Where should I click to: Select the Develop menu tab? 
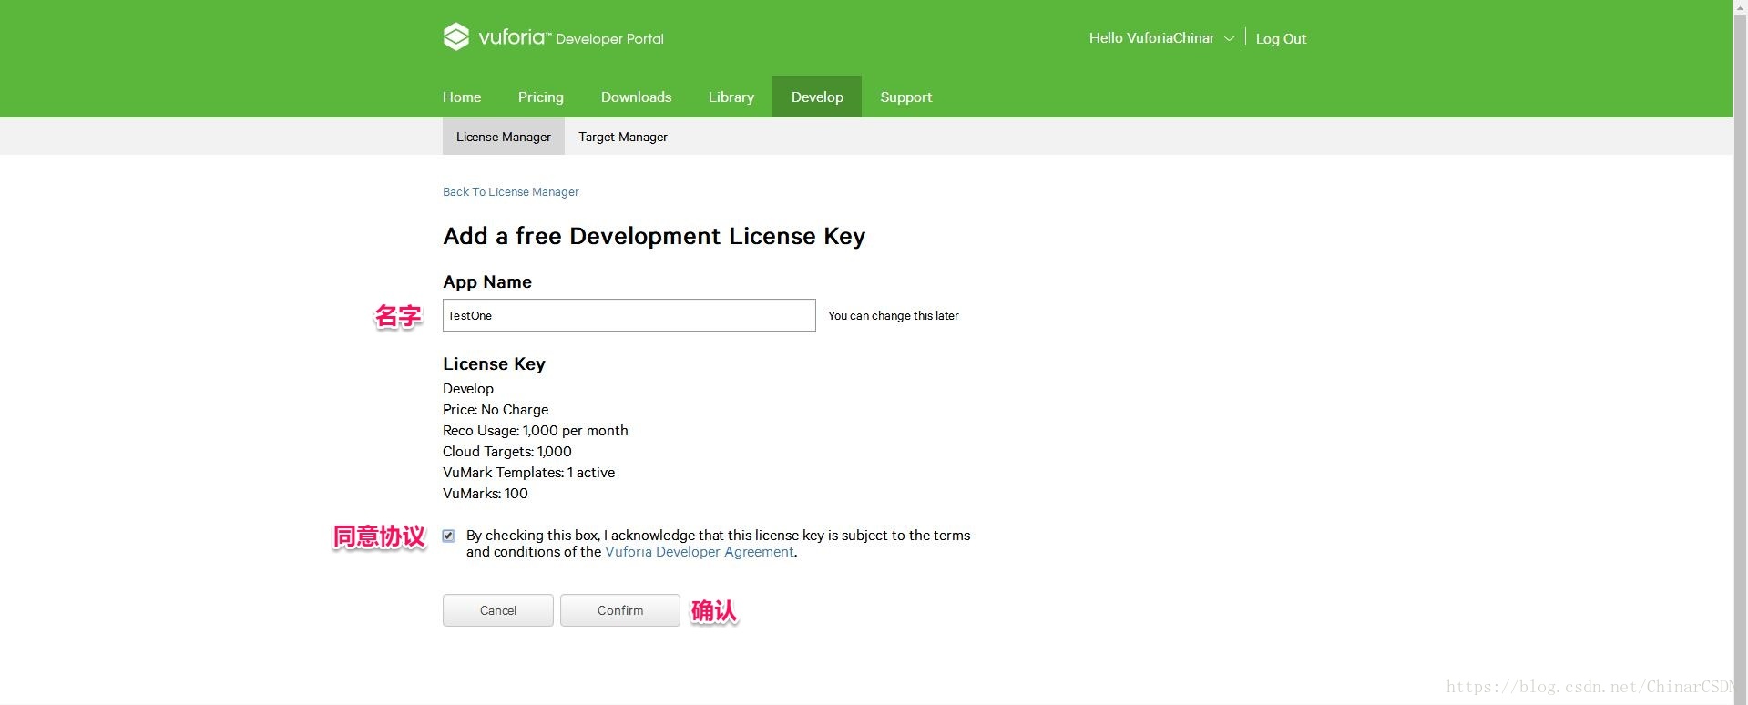[817, 97]
